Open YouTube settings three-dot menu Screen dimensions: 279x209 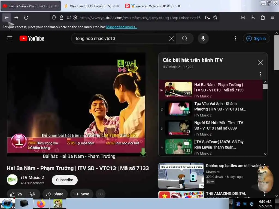pyautogui.click(x=235, y=38)
